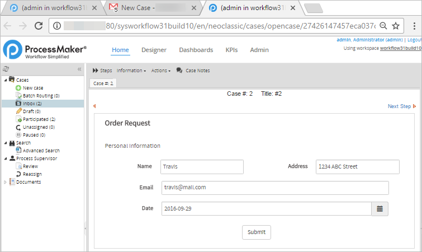Collapse the left sidebar panel

pos(79,69)
